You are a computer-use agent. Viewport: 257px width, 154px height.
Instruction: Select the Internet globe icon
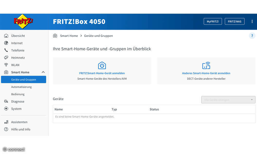[x=6, y=43]
